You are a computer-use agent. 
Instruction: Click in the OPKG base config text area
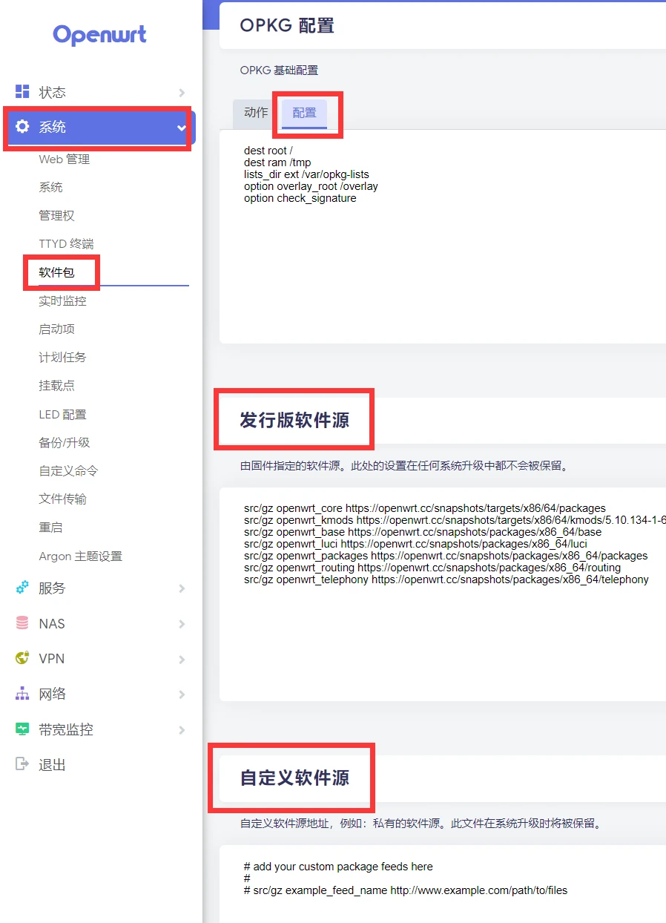443,236
